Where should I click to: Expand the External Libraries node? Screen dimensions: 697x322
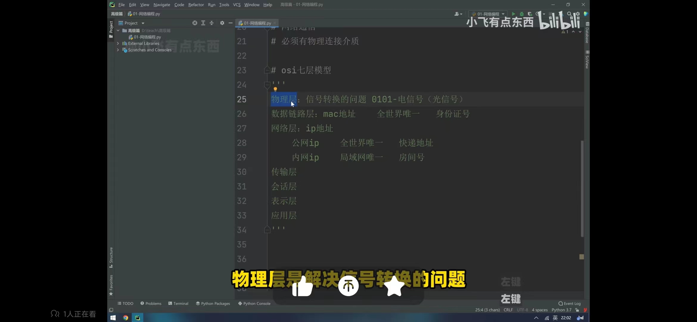(x=118, y=44)
